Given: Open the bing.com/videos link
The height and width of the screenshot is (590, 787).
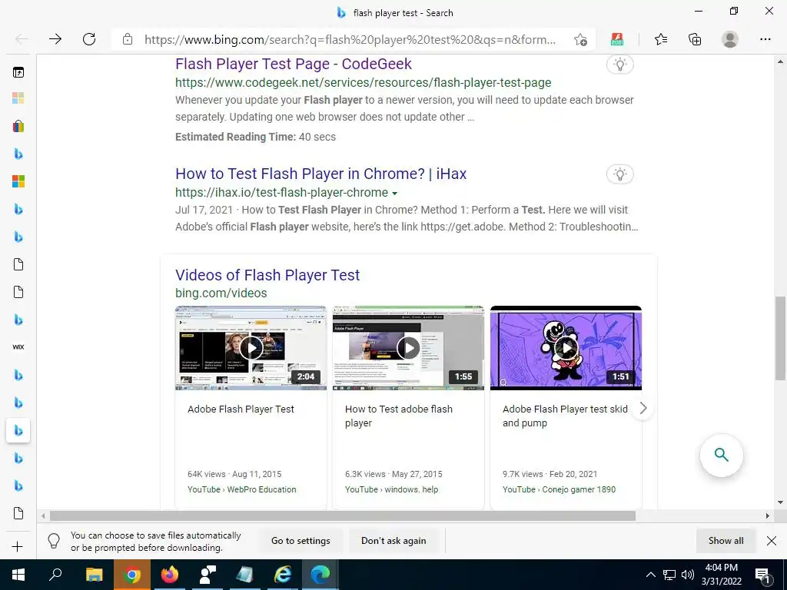Looking at the screenshot, I should coord(221,293).
